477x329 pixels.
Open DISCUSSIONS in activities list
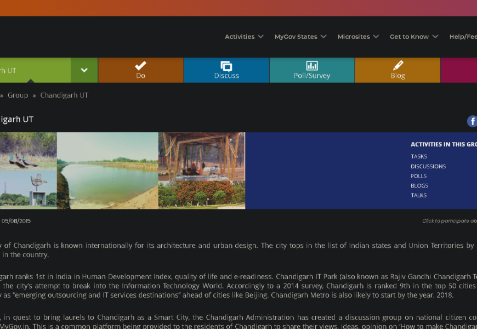[428, 167]
